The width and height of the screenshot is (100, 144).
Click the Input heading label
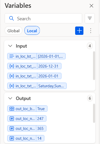pos(22,46)
